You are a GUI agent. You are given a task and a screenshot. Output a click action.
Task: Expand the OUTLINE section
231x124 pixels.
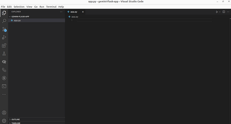pos(37,119)
